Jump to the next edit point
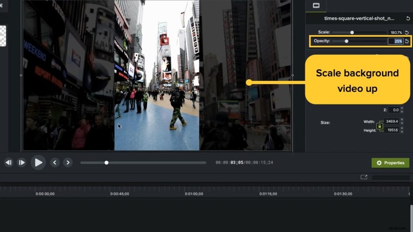Screen dimensions: 413x232 coord(67,162)
